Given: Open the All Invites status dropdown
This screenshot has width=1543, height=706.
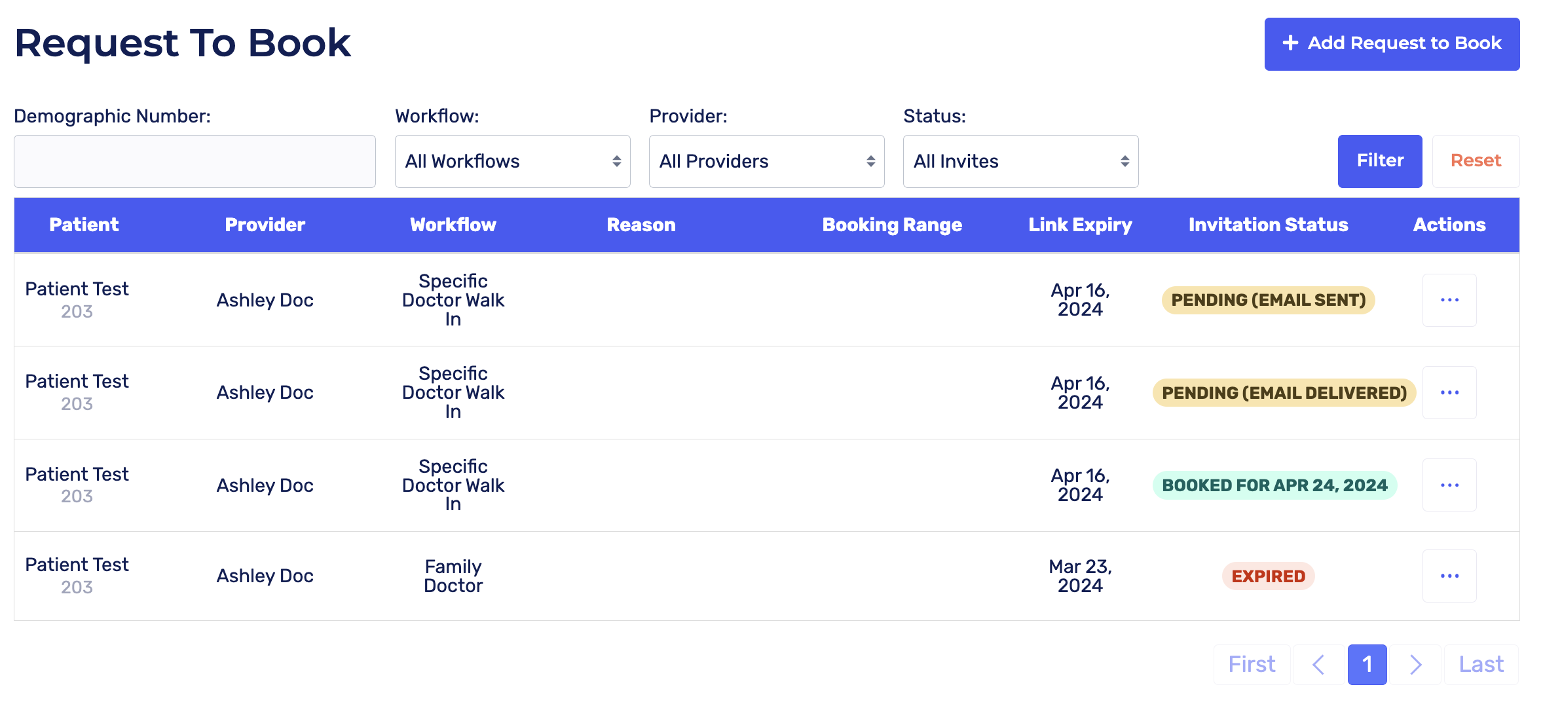Looking at the screenshot, I should [1020, 161].
